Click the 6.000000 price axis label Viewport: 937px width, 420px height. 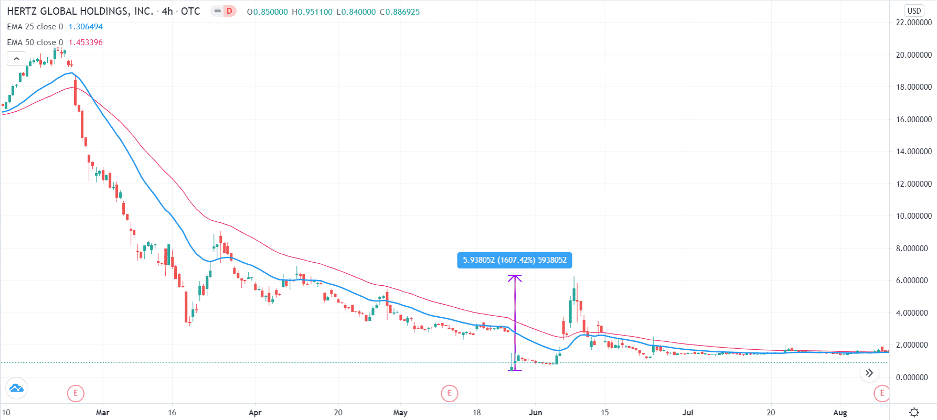[914, 281]
